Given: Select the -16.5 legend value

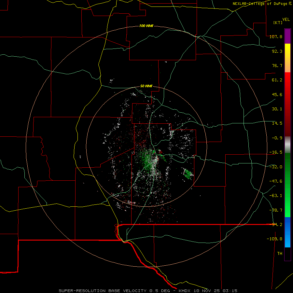Looking at the screenshot, I should click(276, 152).
